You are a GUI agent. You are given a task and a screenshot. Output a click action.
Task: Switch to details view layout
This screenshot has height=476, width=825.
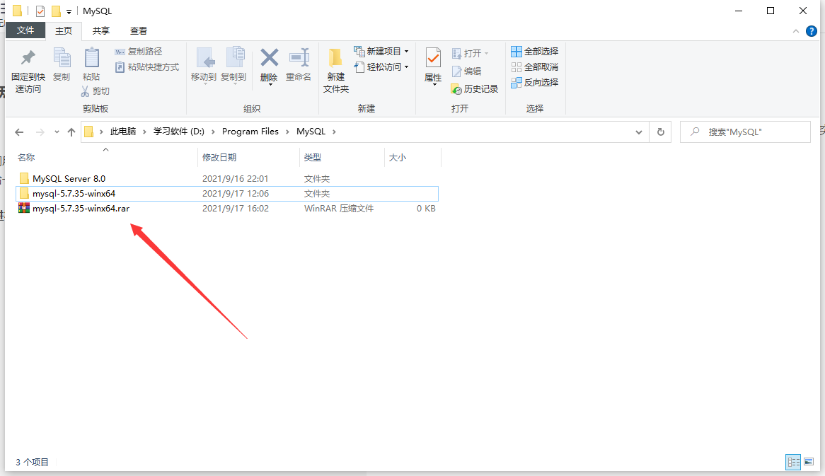tap(793, 463)
